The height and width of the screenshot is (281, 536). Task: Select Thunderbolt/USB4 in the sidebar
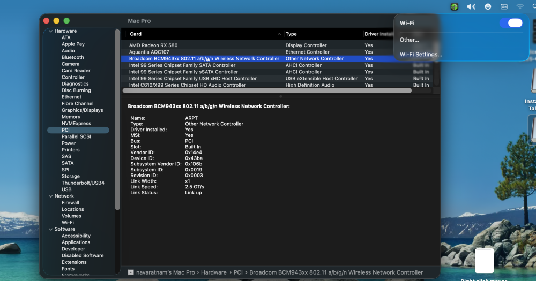pos(83,183)
